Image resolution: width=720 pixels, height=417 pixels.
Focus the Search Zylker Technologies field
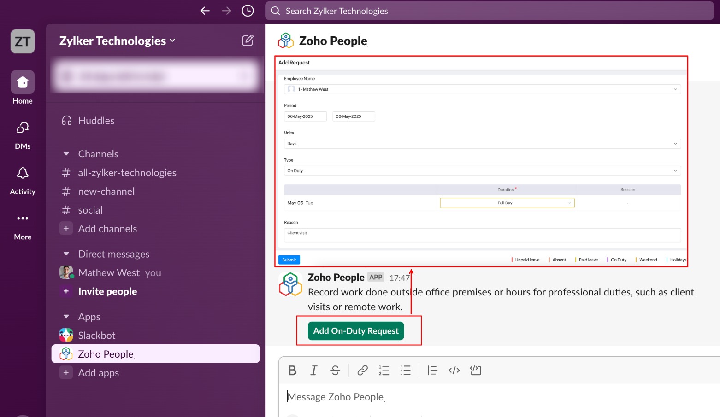tap(489, 11)
